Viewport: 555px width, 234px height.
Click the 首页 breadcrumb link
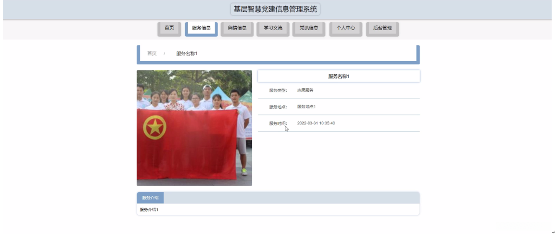(x=152, y=54)
